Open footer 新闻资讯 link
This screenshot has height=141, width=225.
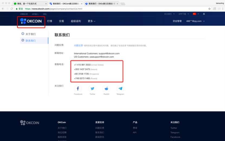point(100,137)
